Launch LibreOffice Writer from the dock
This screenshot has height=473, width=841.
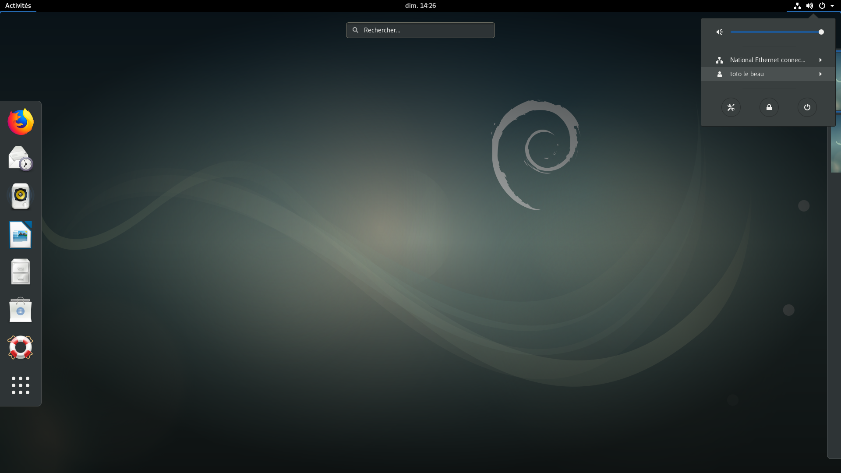[x=21, y=234]
